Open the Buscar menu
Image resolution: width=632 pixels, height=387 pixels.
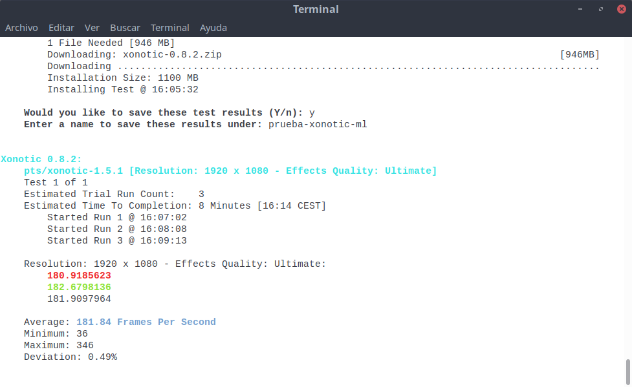[125, 28]
